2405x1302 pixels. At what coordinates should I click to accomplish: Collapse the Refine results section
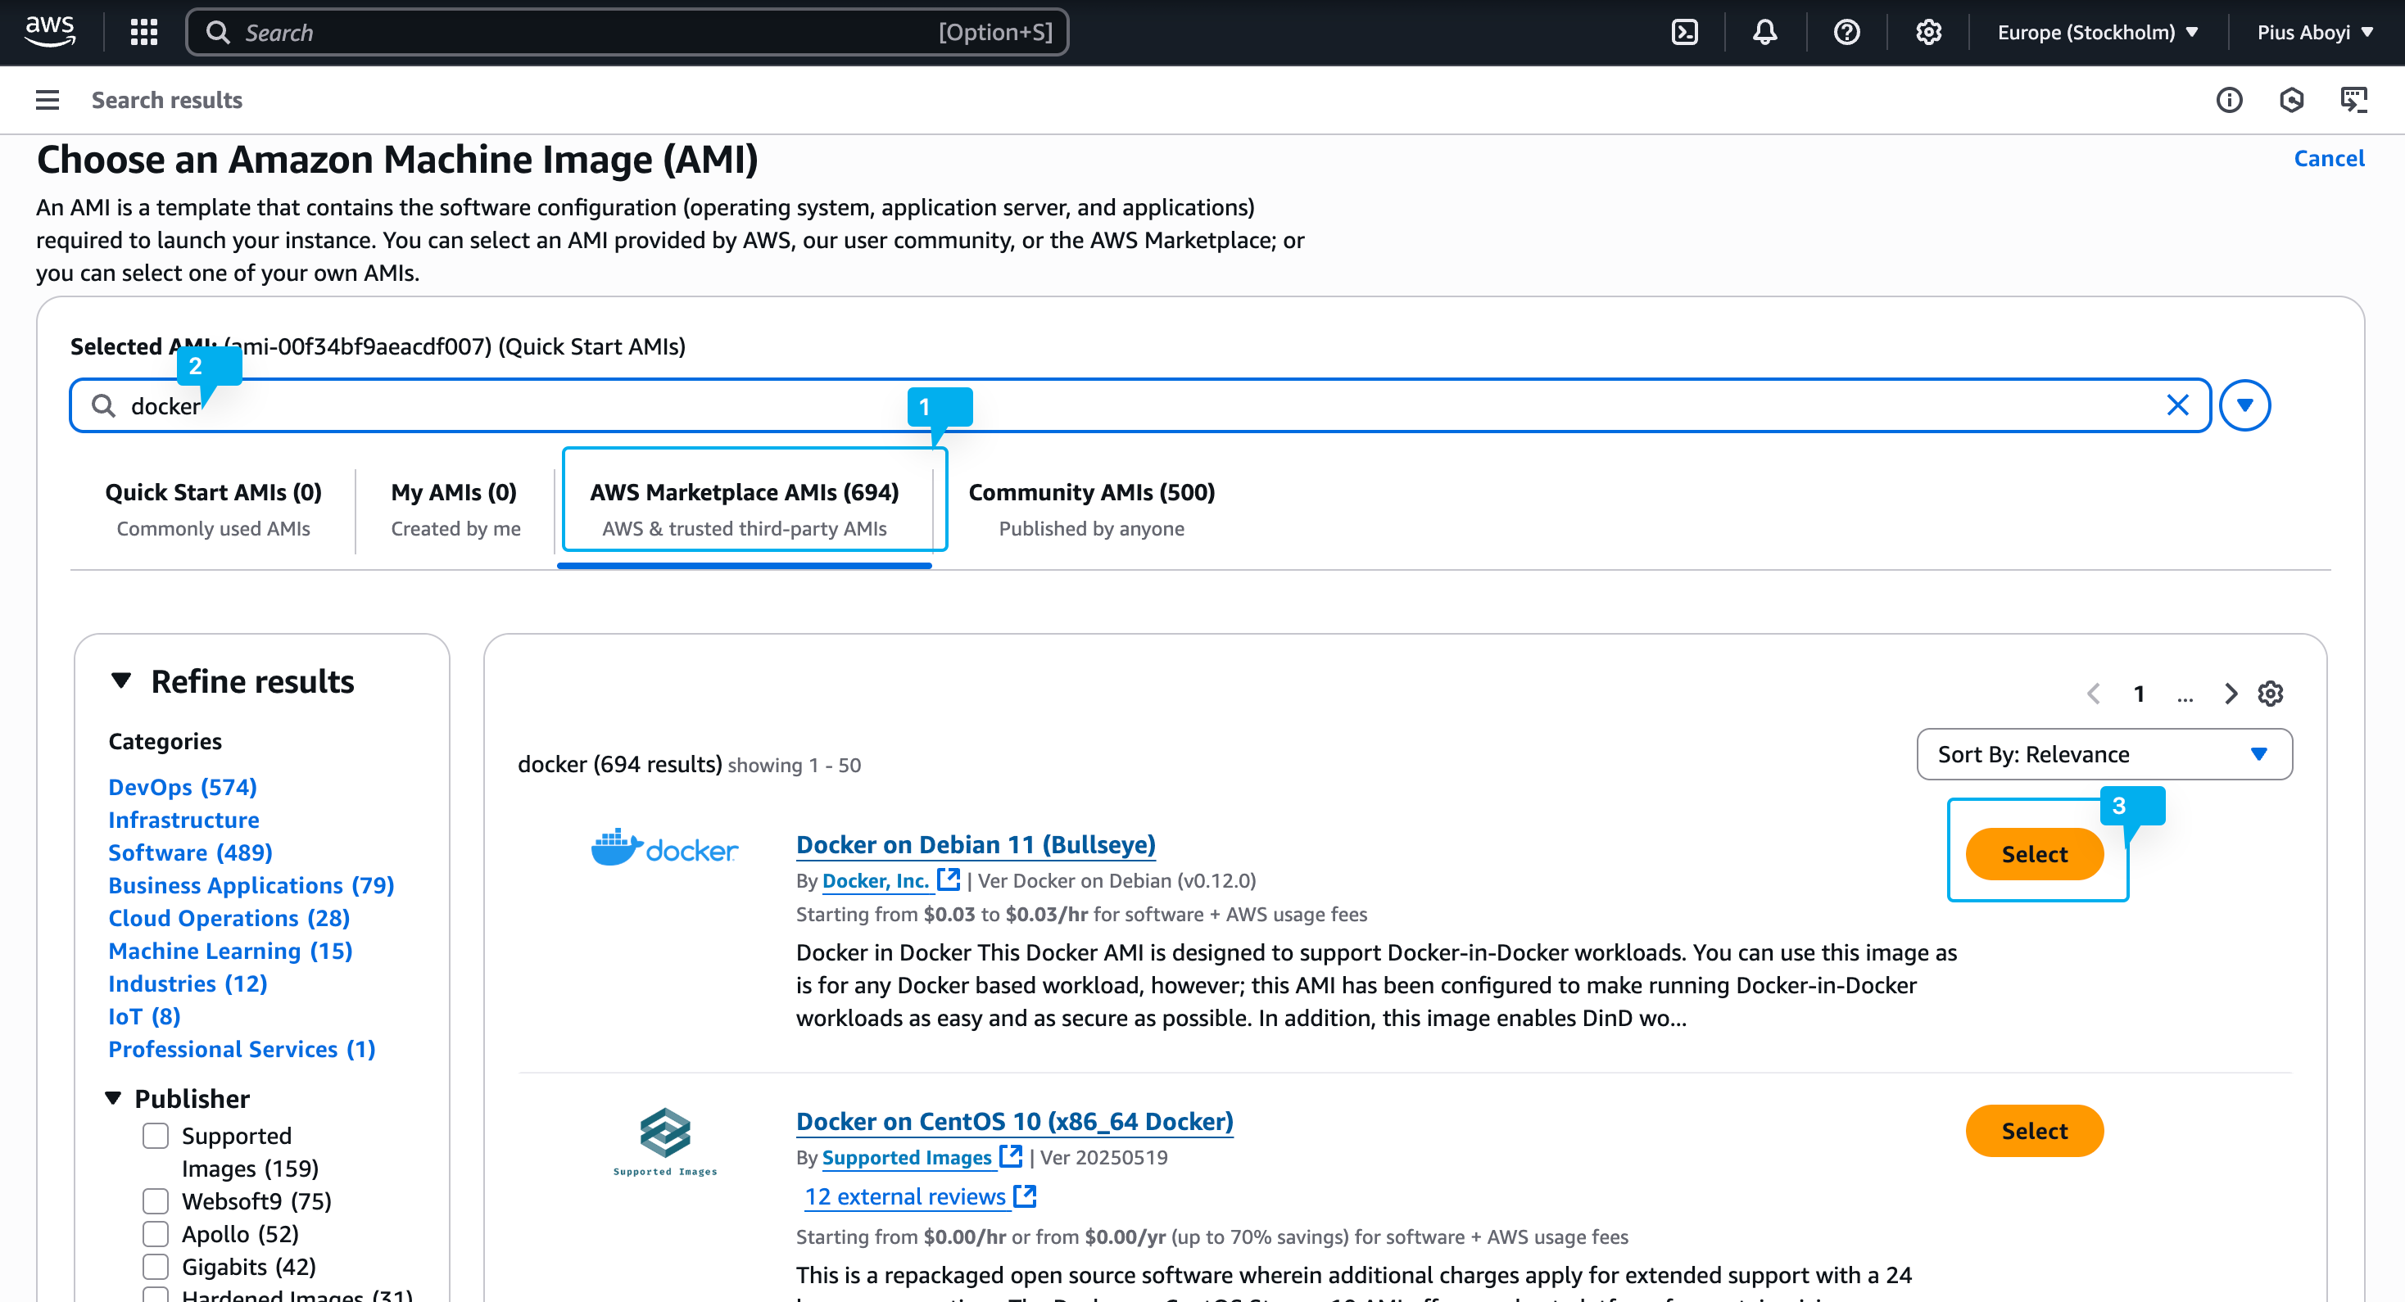point(120,680)
